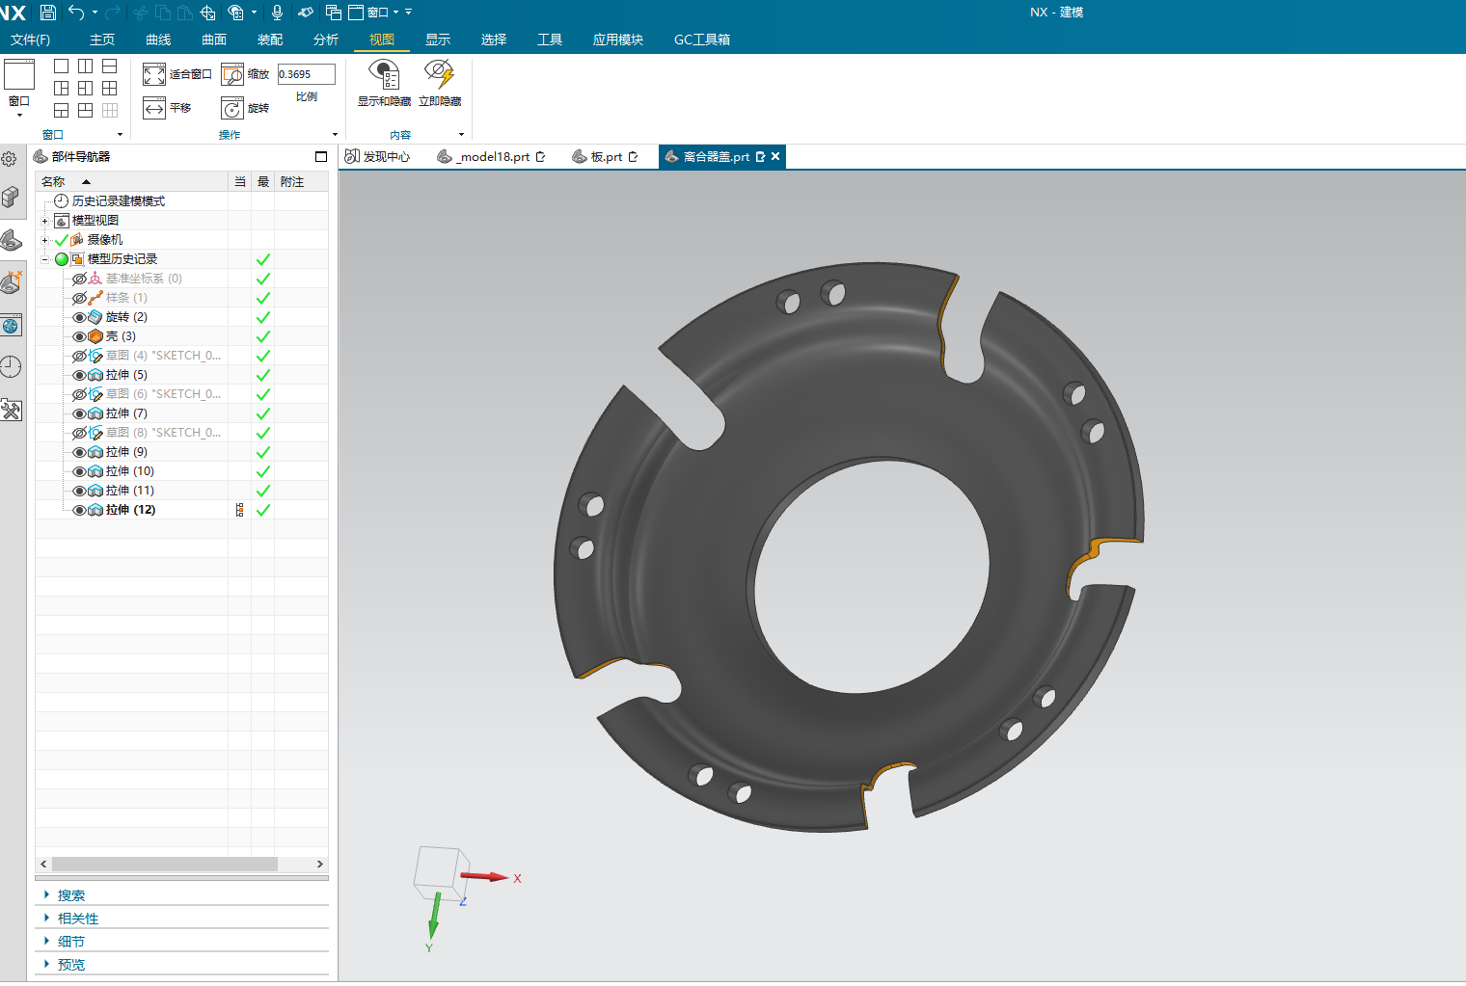The height and width of the screenshot is (986, 1466).
Task: Open the web browser globe sidebar icon
Action: tap(11, 326)
